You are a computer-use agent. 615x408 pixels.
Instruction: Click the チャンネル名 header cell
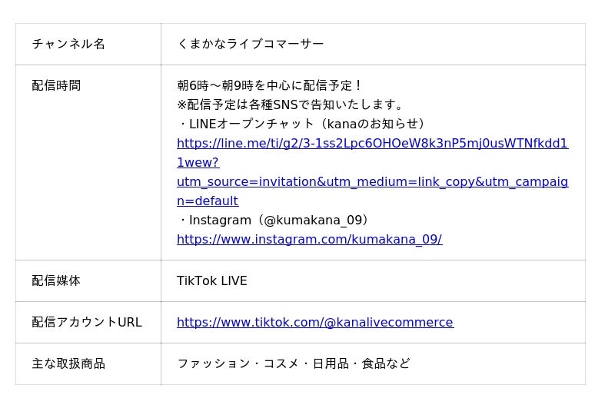(88, 44)
